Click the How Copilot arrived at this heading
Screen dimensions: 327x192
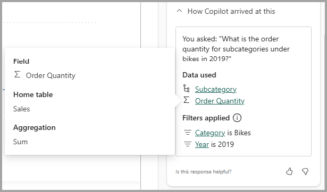tap(231, 11)
